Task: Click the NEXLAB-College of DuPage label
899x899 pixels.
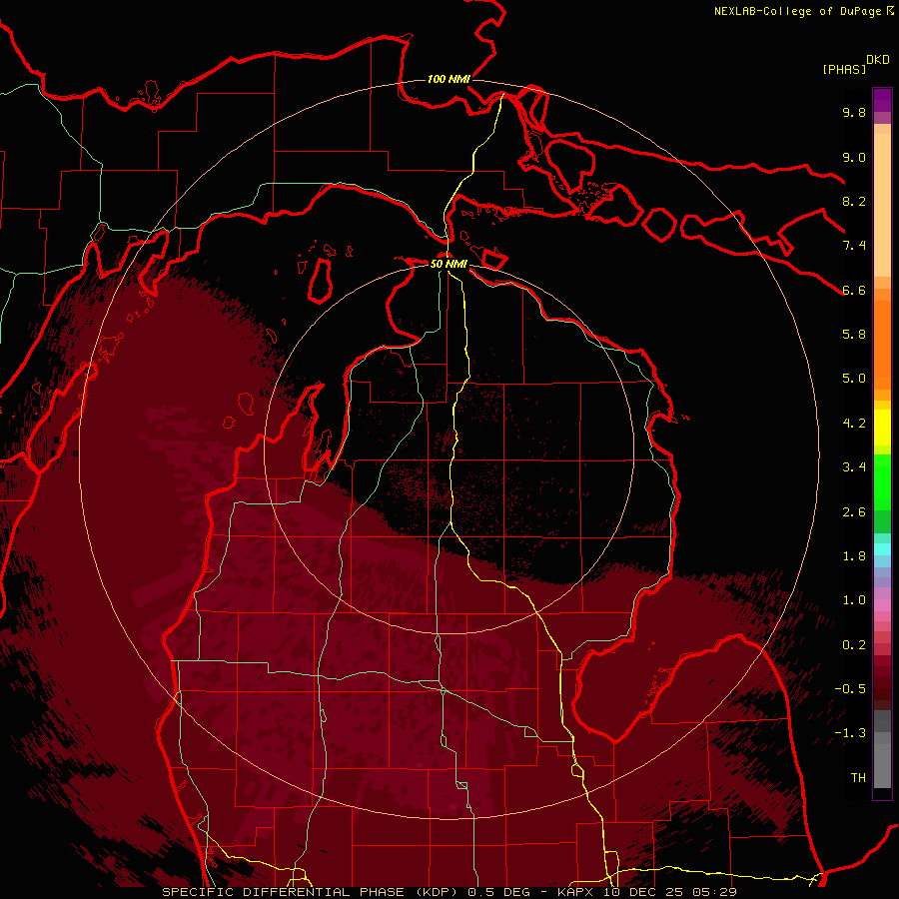Action: pos(797,11)
